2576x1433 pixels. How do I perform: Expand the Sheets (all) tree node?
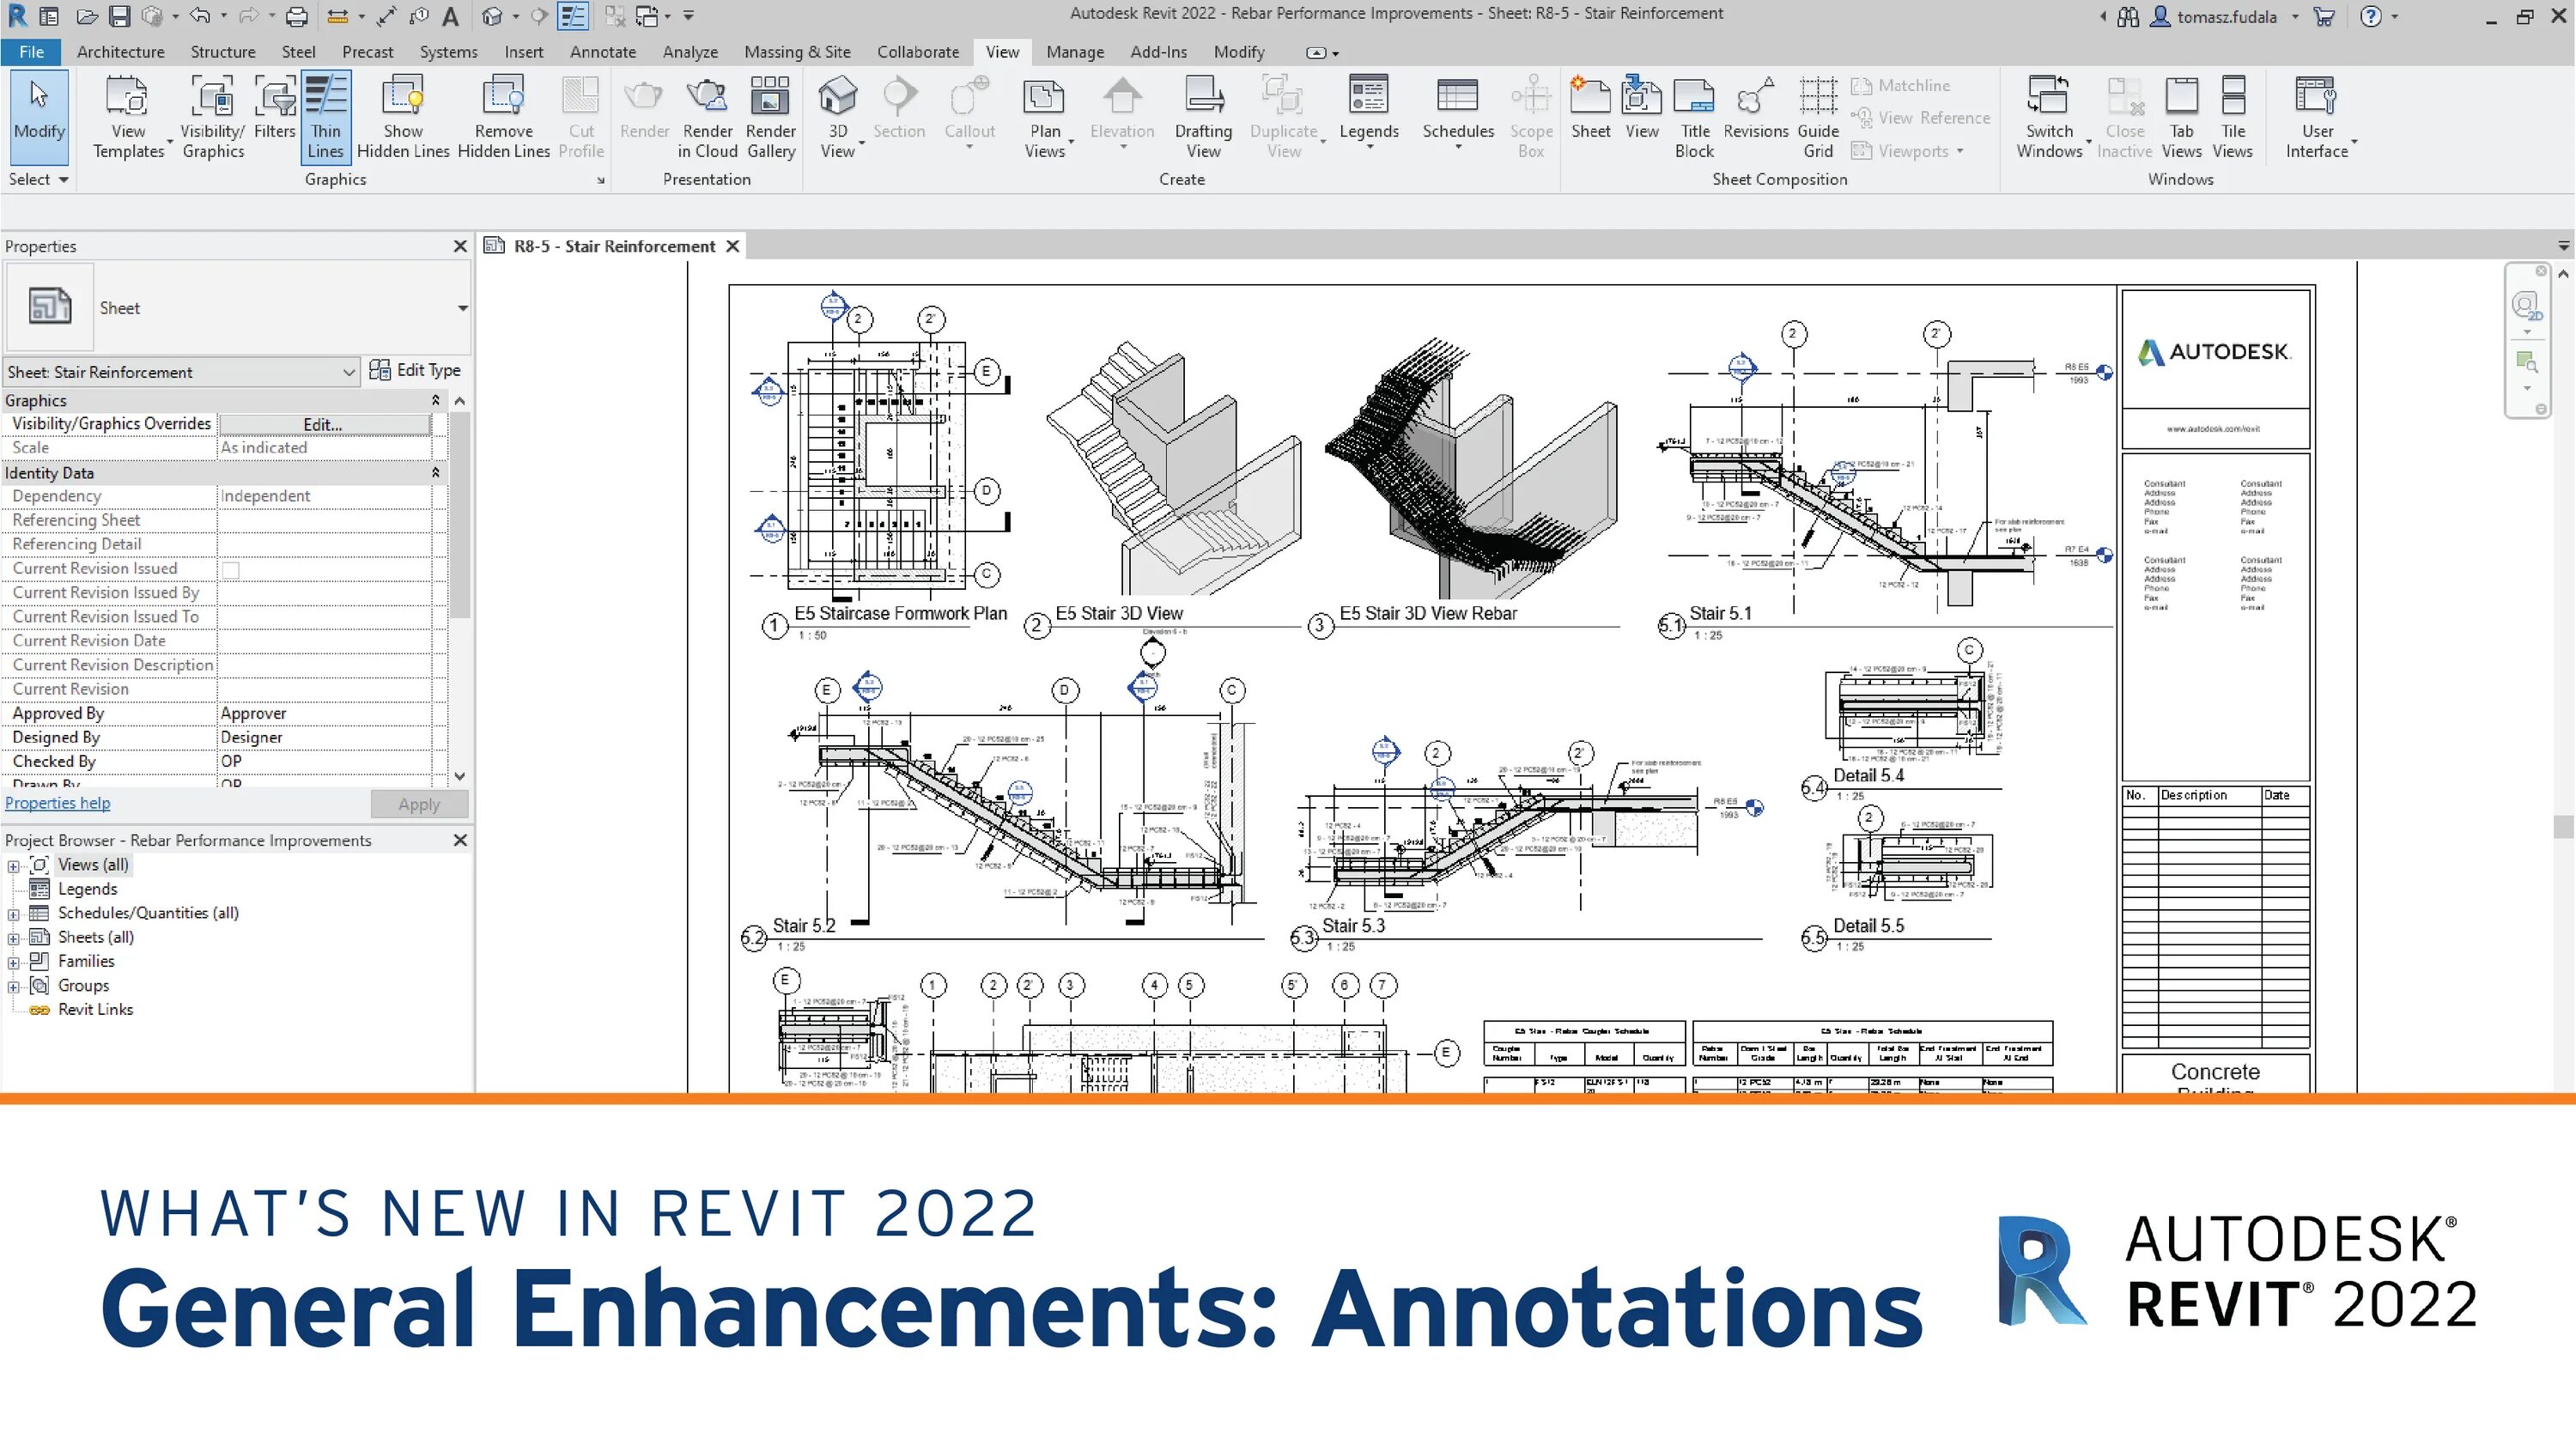point(13,938)
